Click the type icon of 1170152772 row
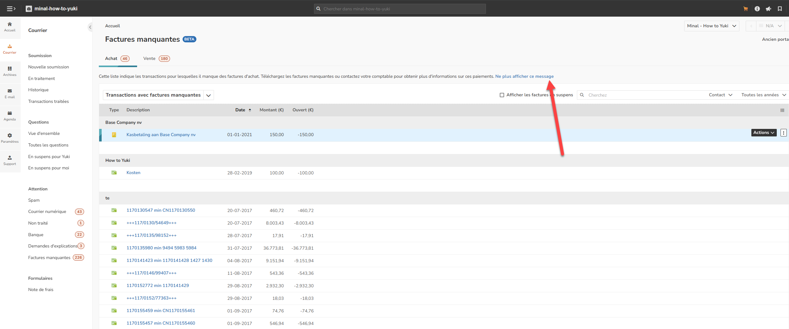Image resolution: width=789 pixels, height=329 pixels. point(114,286)
